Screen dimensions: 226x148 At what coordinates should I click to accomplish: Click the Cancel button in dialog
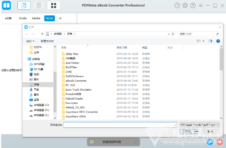[210, 131]
